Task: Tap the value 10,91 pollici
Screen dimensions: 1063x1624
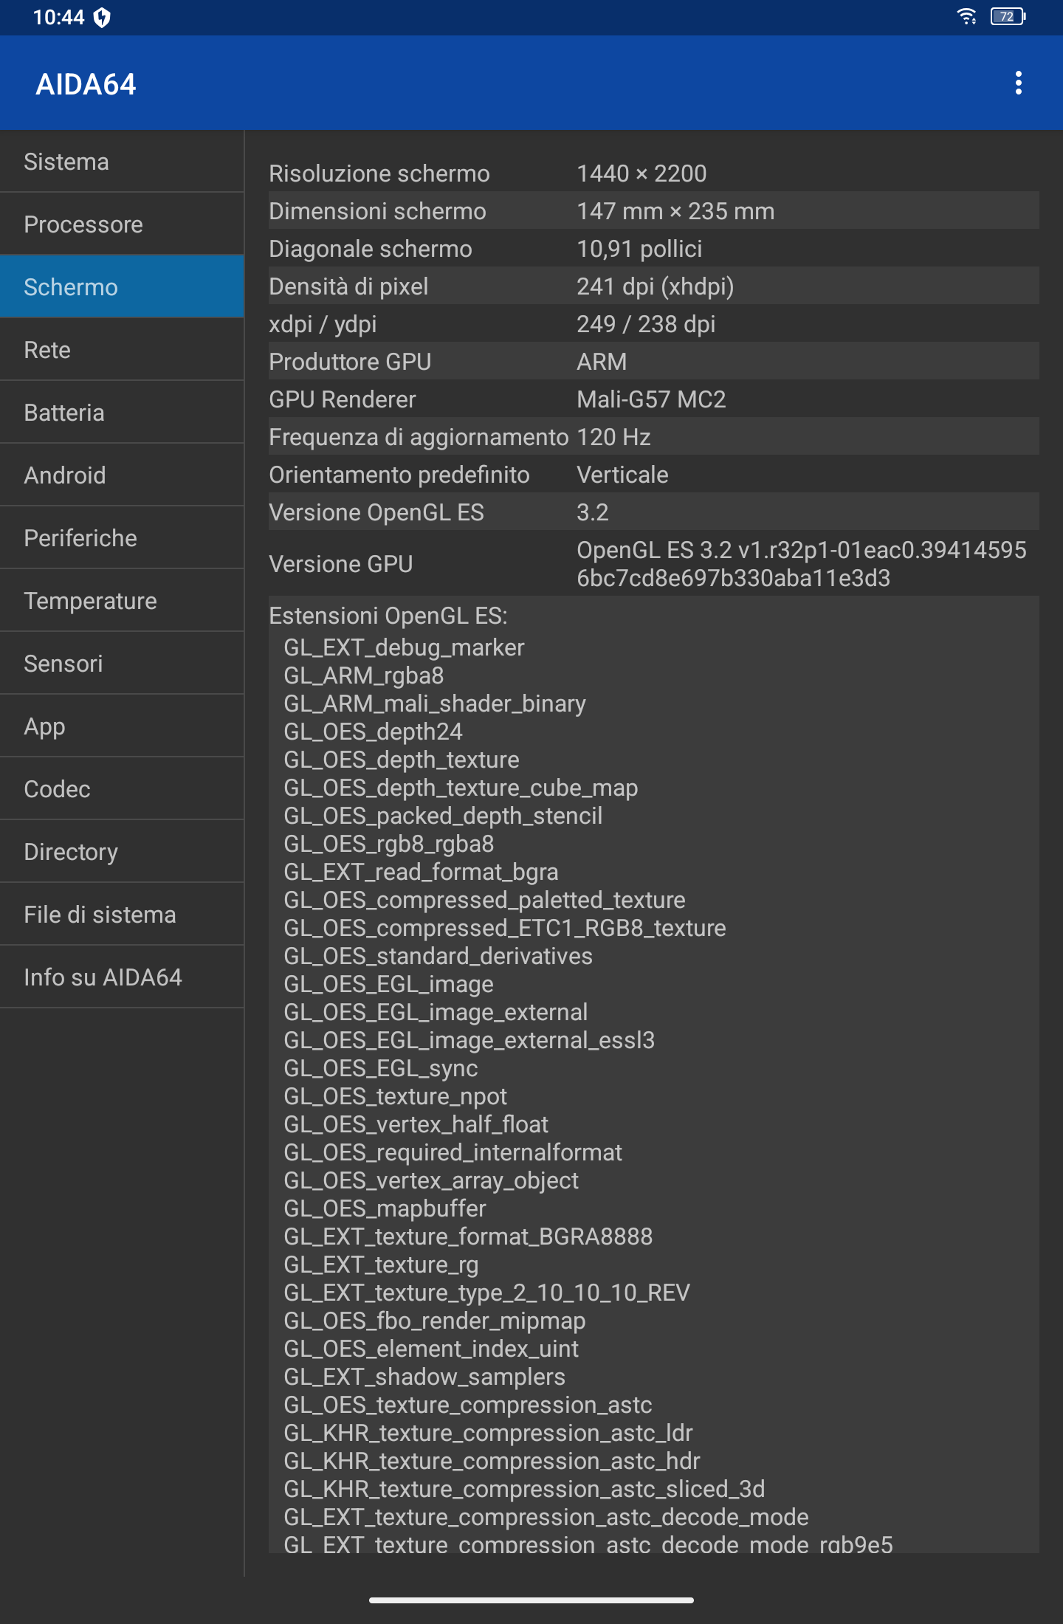Action: tap(639, 249)
